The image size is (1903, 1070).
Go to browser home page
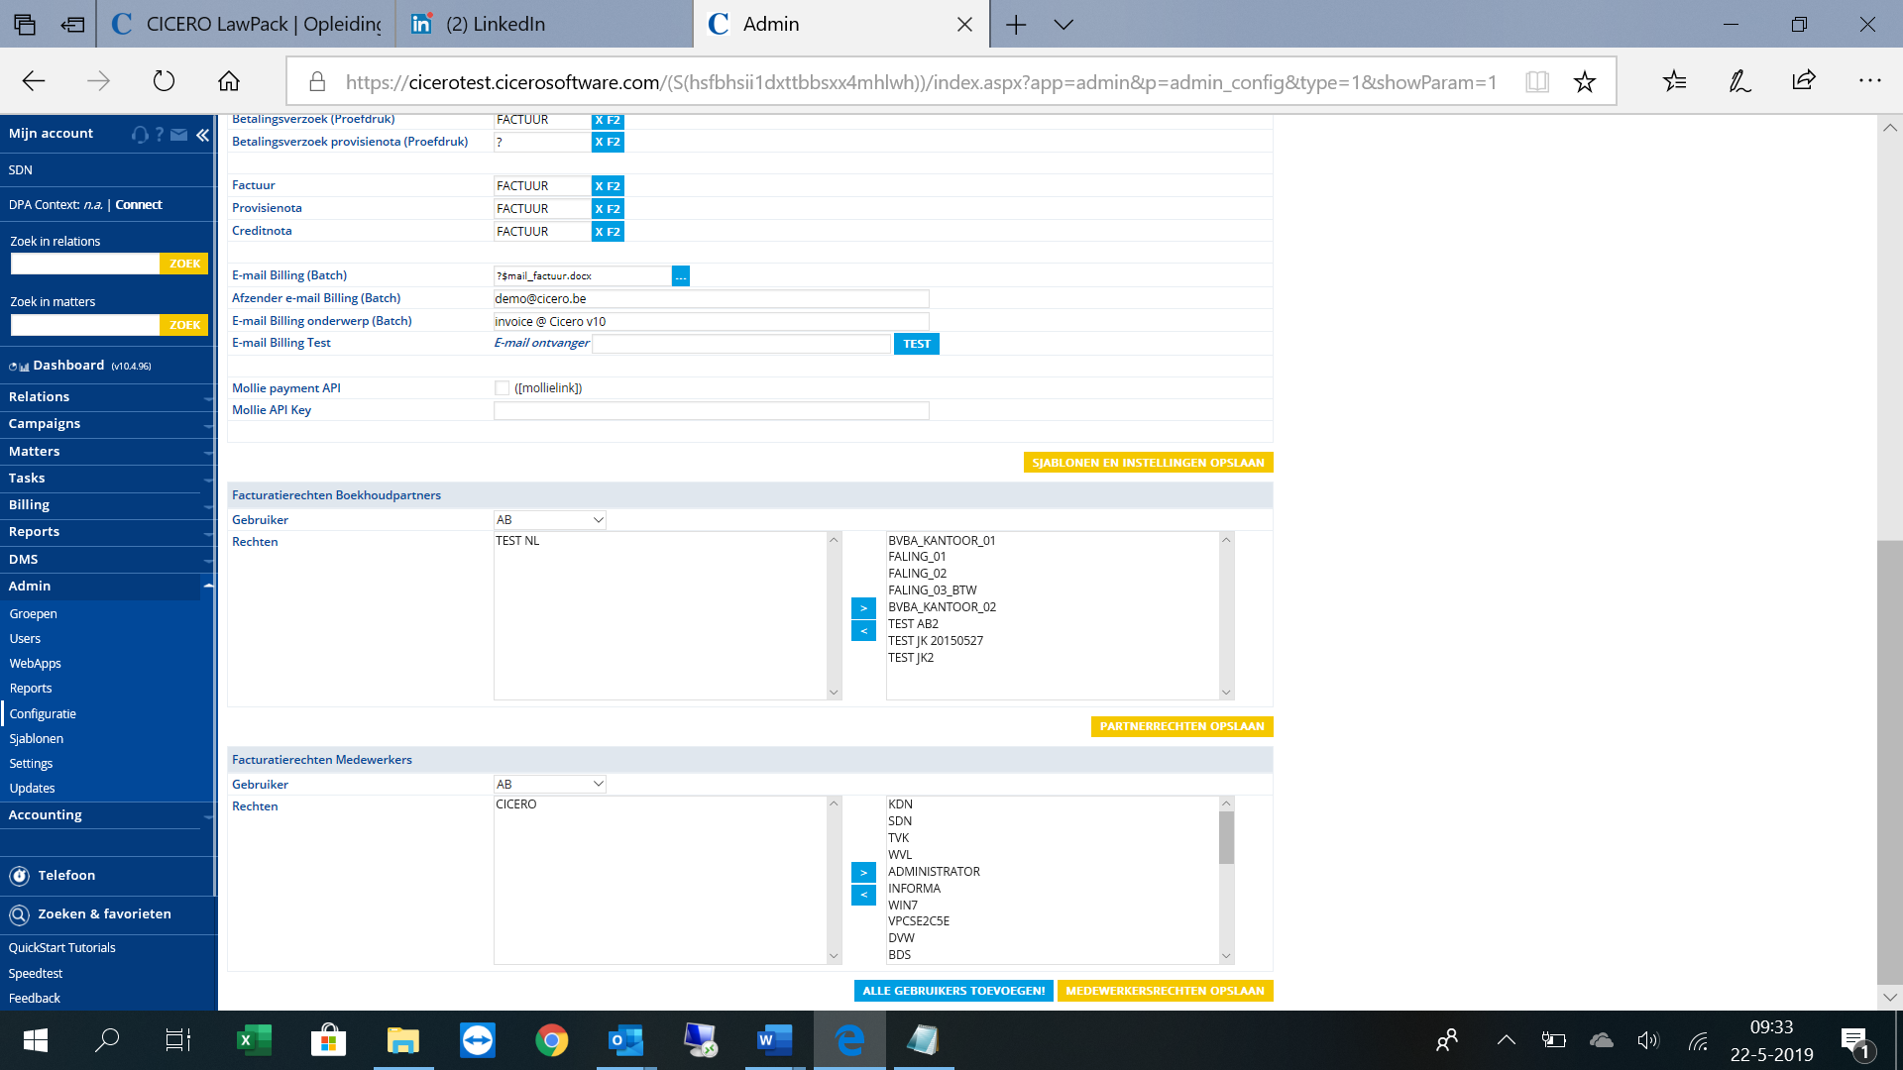(x=229, y=81)
